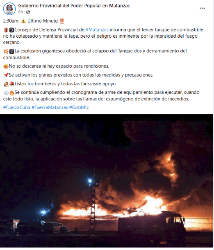Open the #GobMtz hashtag
The width and height of the screenshot is (214, 250).
(x=79, y=107)
